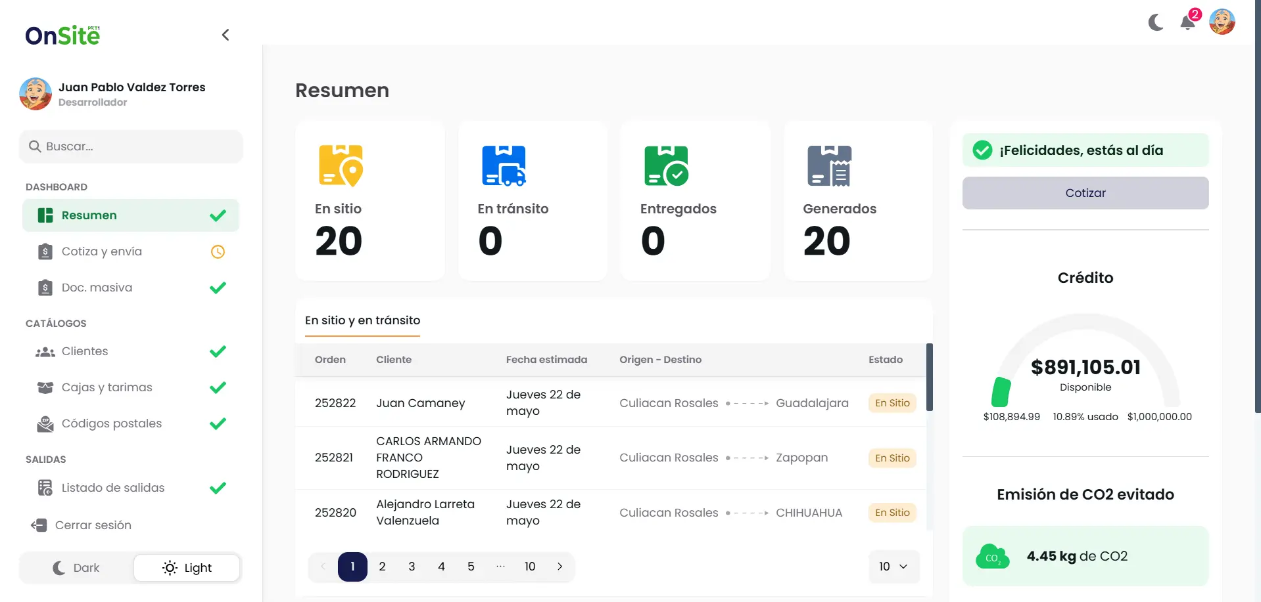
Task: Click the En sitio count 20
Action: 339,241
